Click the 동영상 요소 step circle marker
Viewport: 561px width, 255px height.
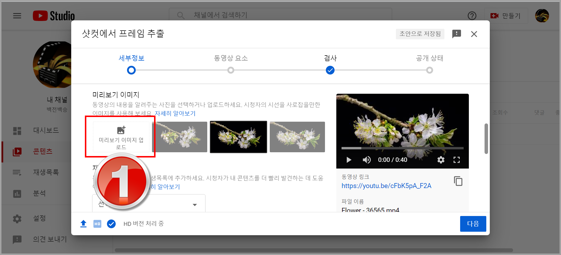(x=231, y=70)
